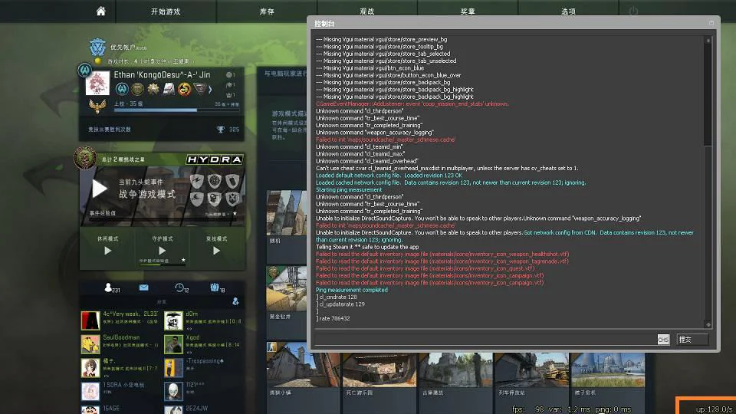Click the trophy icon next to 325

pos(220,129)
